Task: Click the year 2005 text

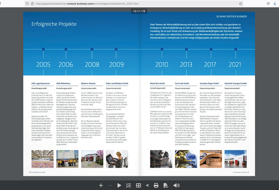Action: (x=43, y=64)
